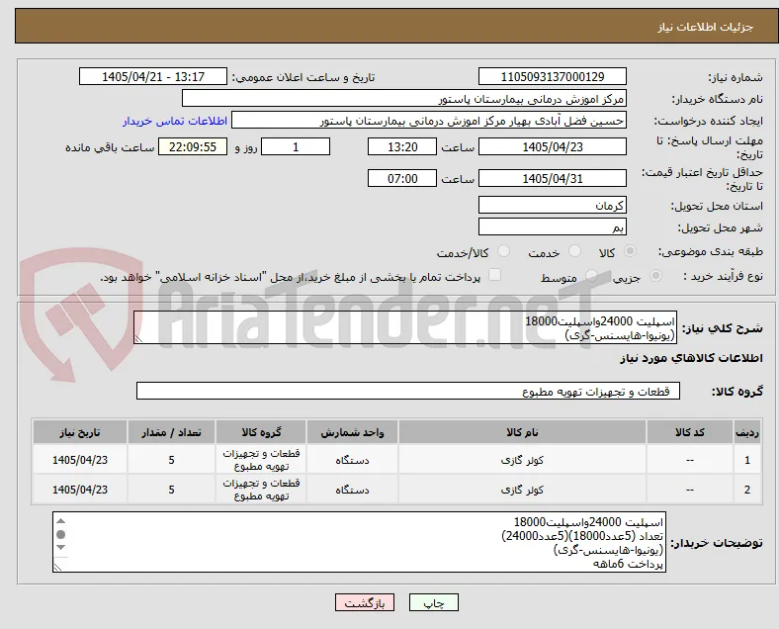Select the جزیی purchase type radio
The image size is (779, 629).
click(x=655, y=276)
